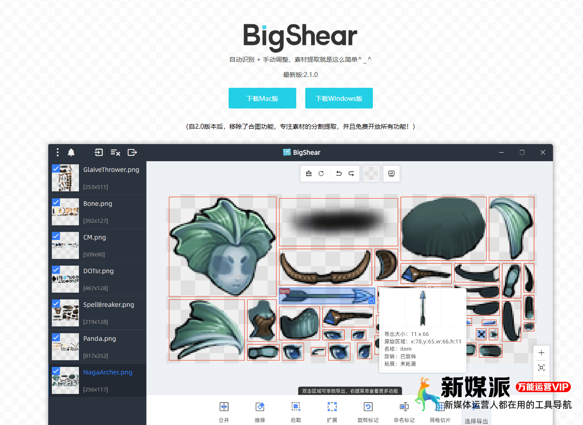Select the NagaArcher.png list entry
The height and width of the screenshot is (425, 583).
(x=108, y=372)
